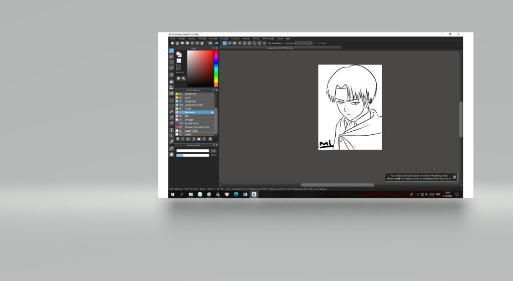
Task: Open the Filter menu
Action: coord(202,39)
